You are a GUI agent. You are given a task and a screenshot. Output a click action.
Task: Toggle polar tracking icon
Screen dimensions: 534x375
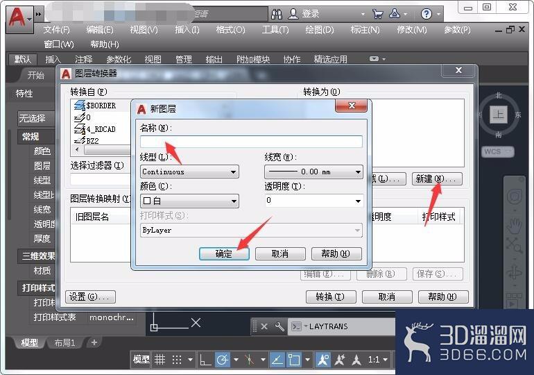(222, 360)
